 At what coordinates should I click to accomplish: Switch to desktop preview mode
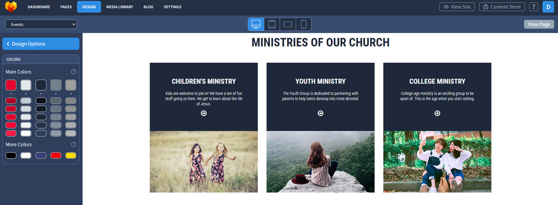[256, 24]
